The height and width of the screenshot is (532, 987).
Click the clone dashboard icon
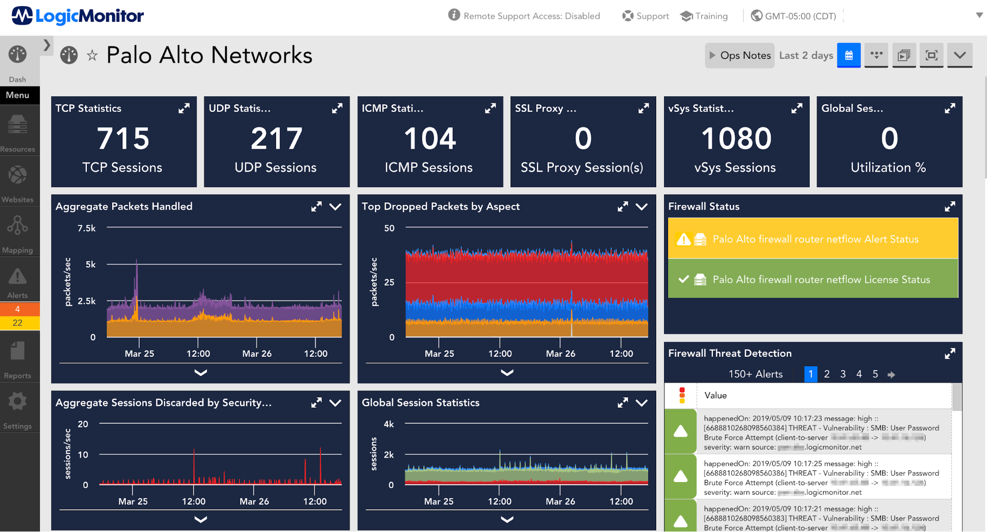(904, 55)
